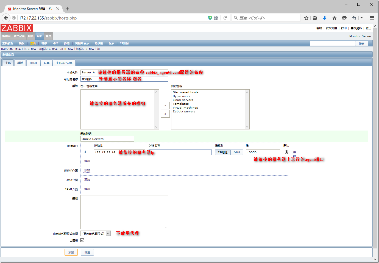Click 添加 link for JMX介面

pos(87,180)
